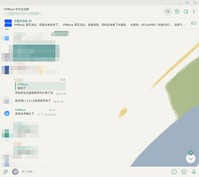Open the bot commands slash icon
The height and width of the screenshot is (177, 199).
click(x=174, y=172)
